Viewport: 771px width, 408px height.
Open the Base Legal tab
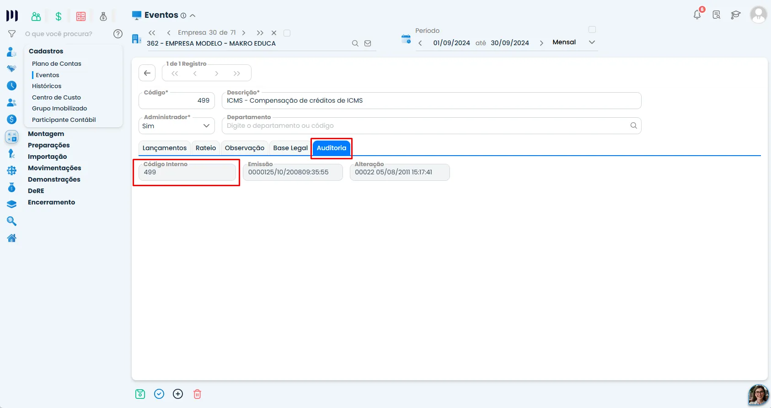(x=290, y=148)
